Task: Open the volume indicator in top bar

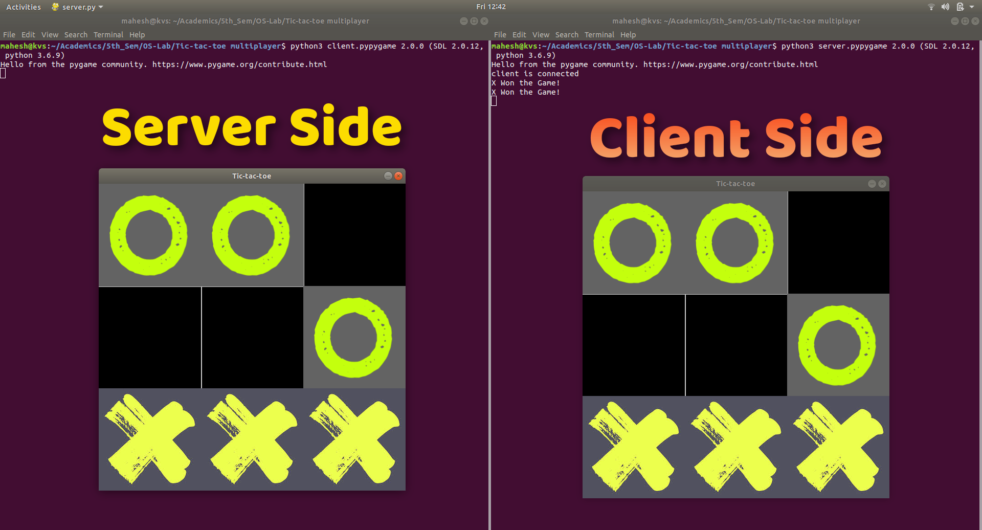Action: tap(945, 7)
